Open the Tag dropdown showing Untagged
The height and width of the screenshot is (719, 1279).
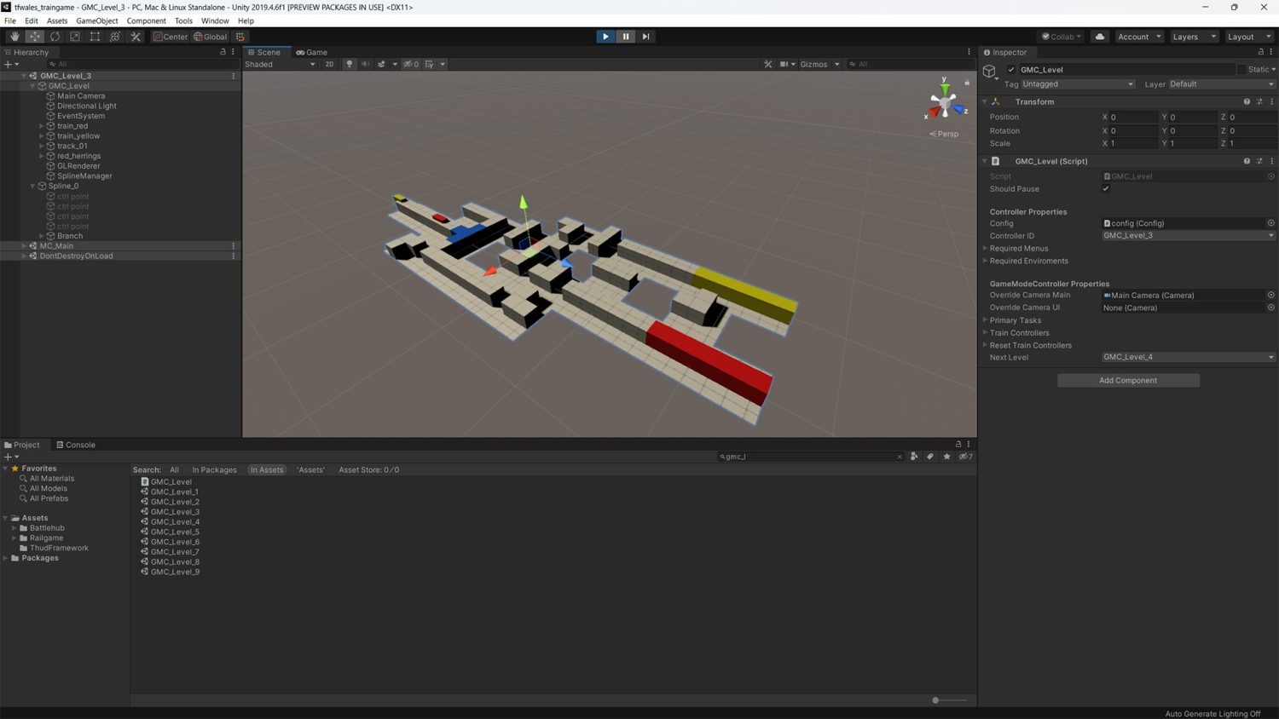click(1078, 84)
